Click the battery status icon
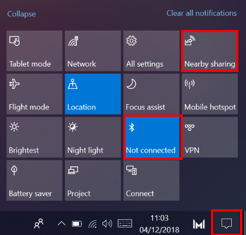This screenshot has width=246, height=235. pos(77,224)
